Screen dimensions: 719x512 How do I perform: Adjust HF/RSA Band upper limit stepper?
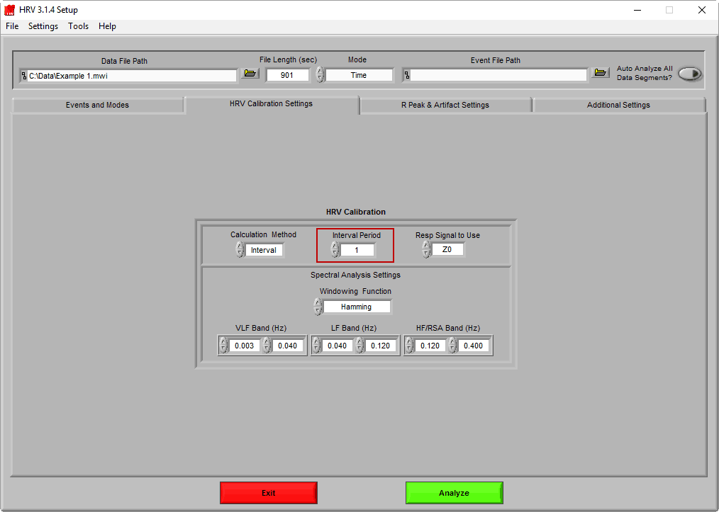tap(452, 346)
